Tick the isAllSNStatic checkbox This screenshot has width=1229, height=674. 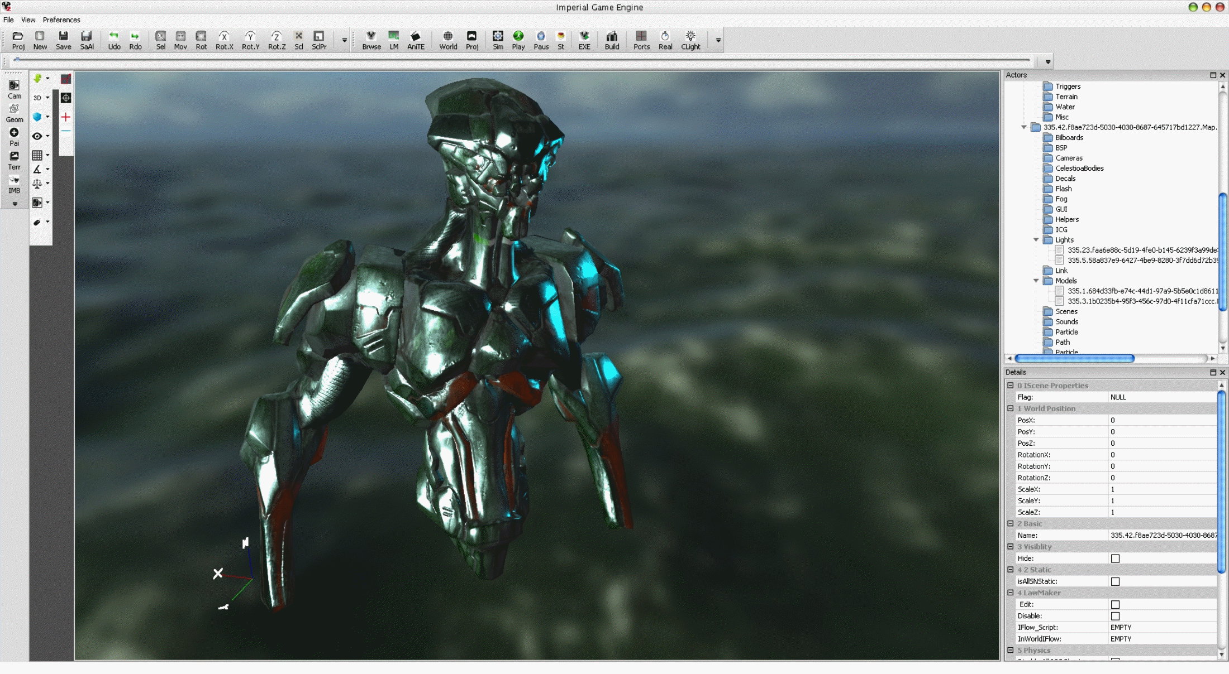tap(1115, 581)
